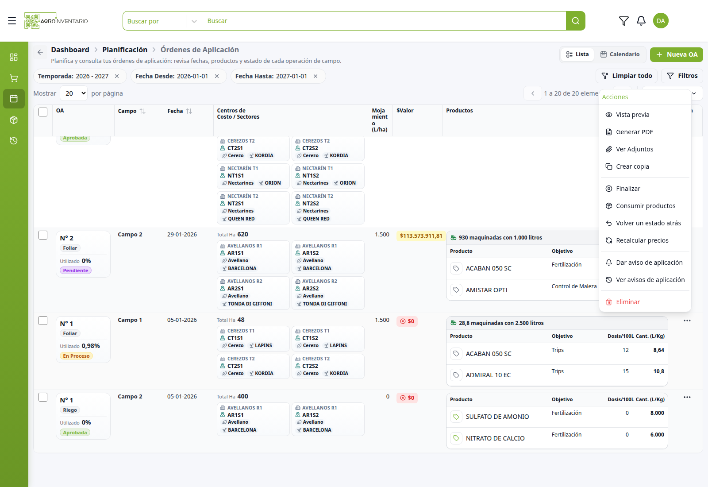Choose Recalcular precios option
The width and height of the screenshot is (708, 487).
click(x=645, y=240)
